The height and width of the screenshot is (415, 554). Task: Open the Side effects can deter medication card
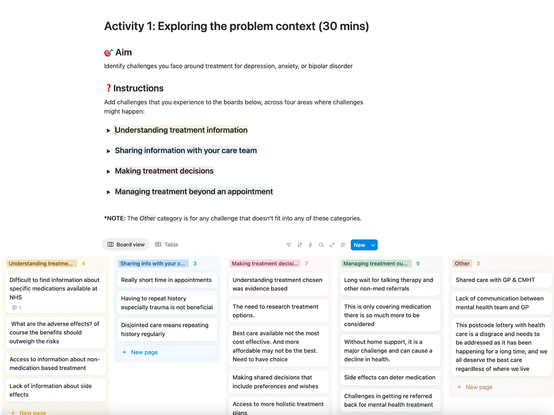(389, 377)
